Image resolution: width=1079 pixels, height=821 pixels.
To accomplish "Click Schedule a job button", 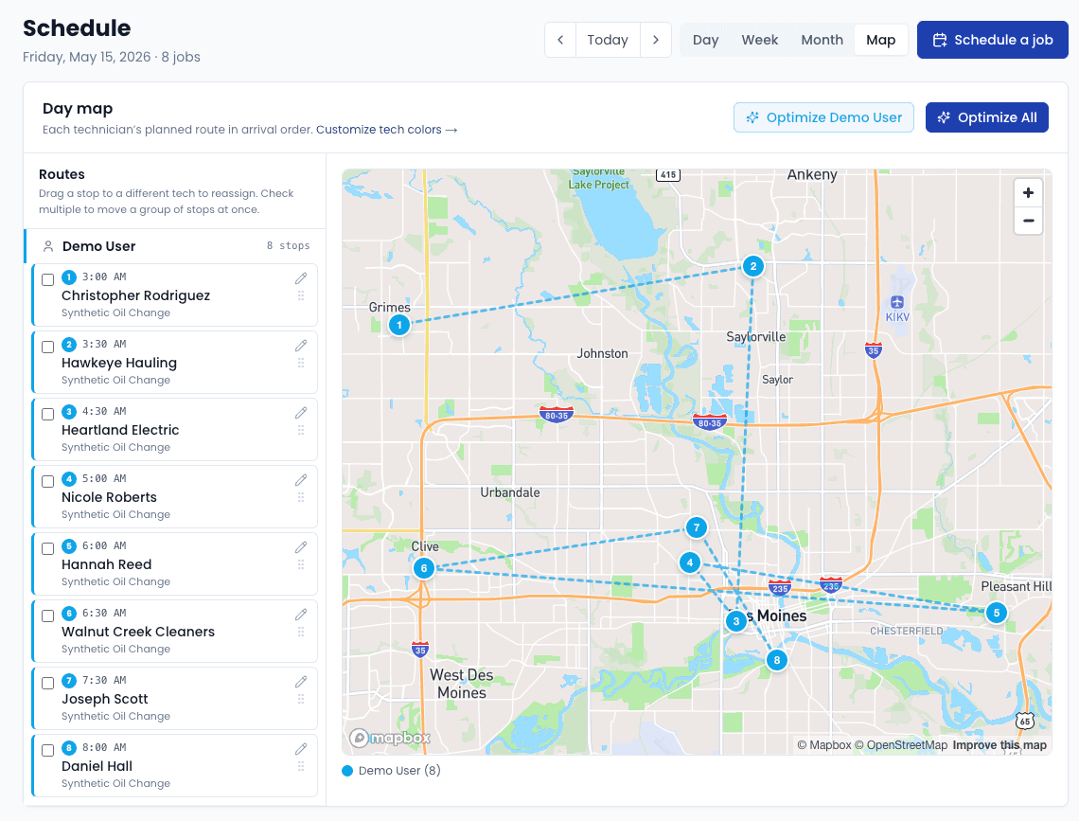I will coord(992,40).
